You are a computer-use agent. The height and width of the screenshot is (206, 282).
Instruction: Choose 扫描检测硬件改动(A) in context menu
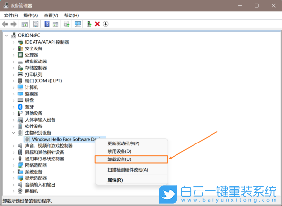131,170
